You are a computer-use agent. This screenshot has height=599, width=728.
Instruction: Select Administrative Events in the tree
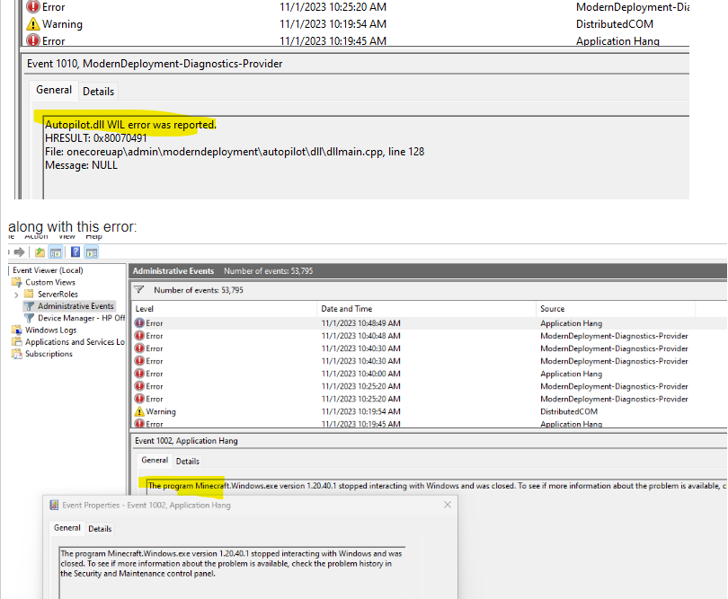point(75,306)
